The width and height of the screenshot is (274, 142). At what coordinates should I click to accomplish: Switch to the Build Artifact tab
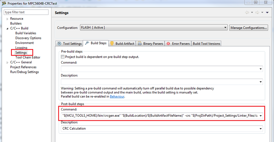pyautogui.click(x=122, y=44)
